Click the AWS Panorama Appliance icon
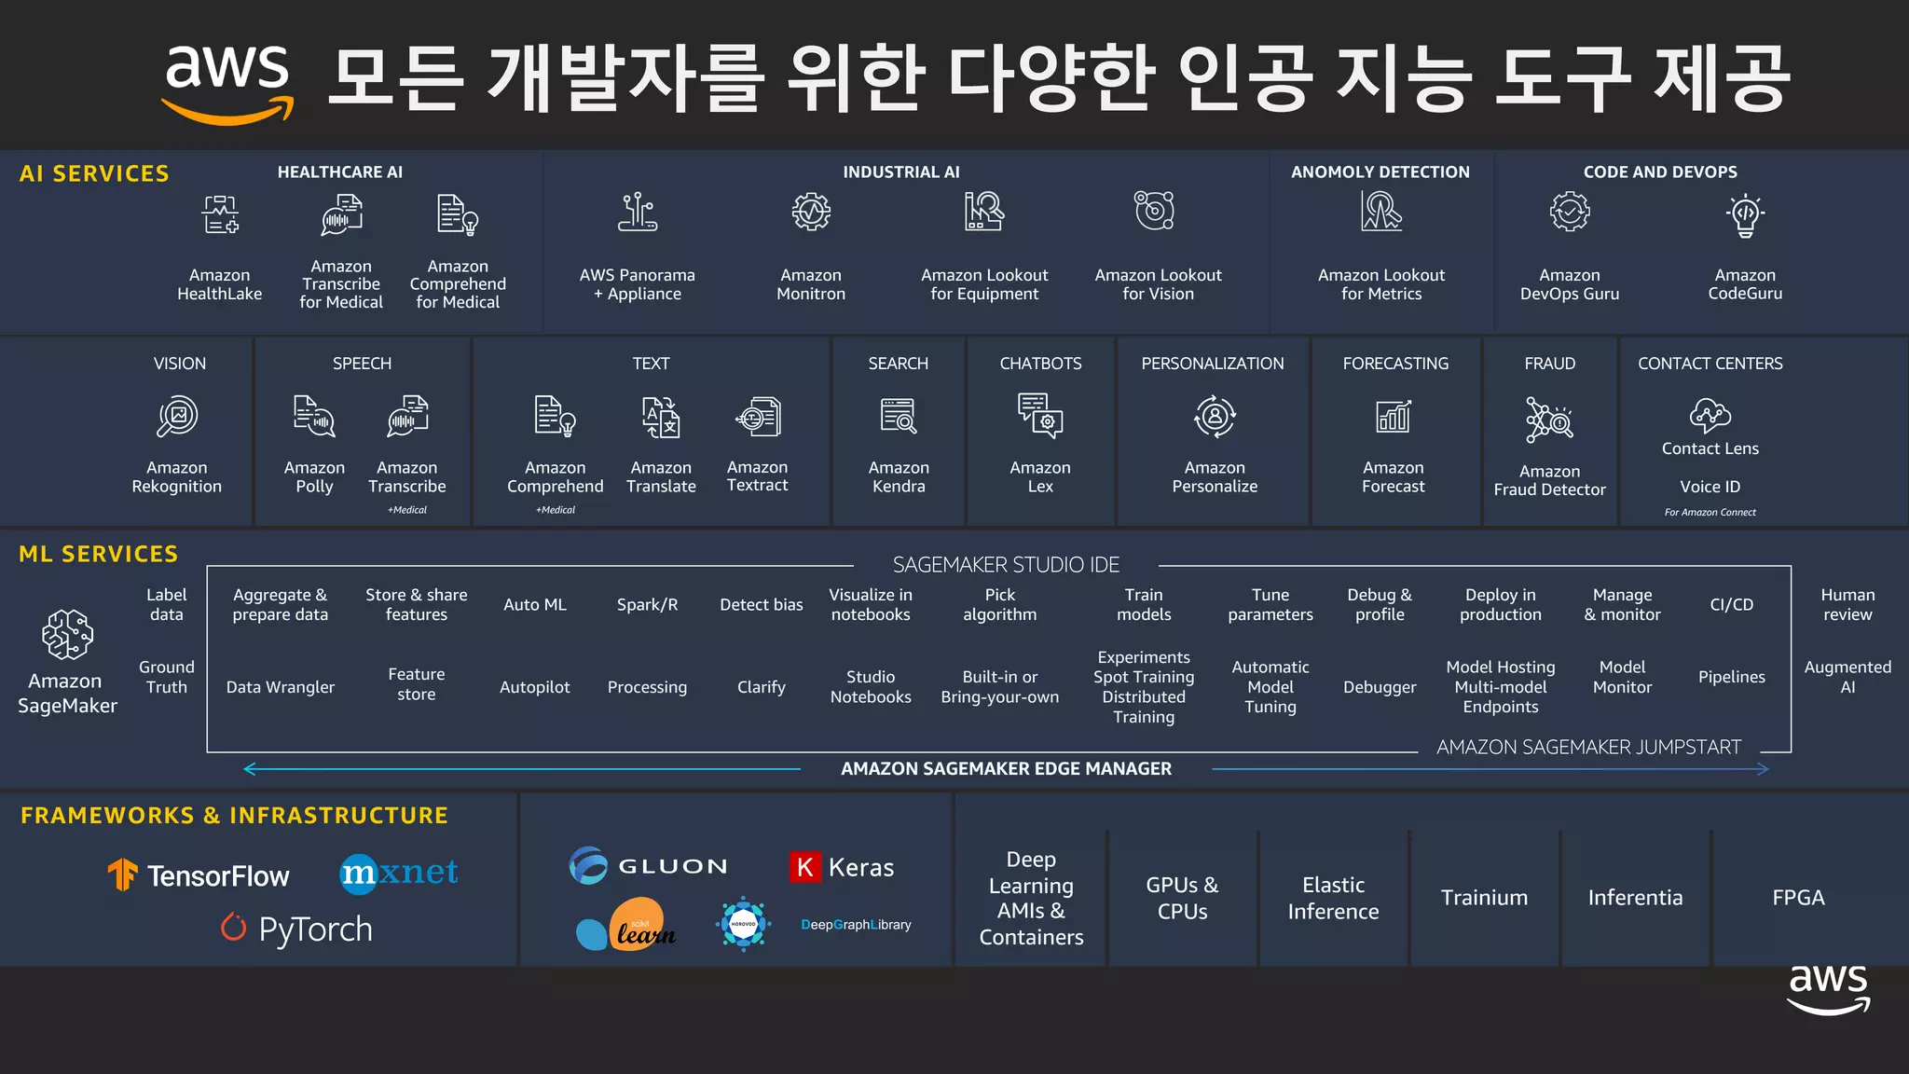Screen dimensions: 1909x1074 pos(638,213)
